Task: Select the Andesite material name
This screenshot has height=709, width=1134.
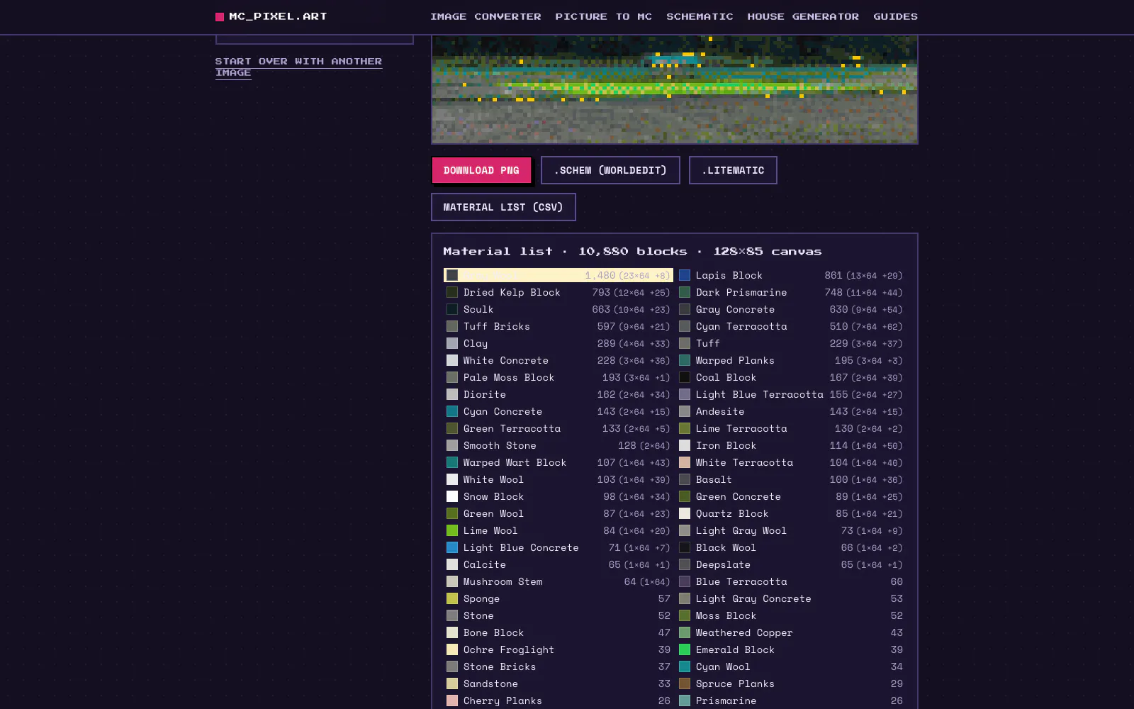Action: [720, 411]
